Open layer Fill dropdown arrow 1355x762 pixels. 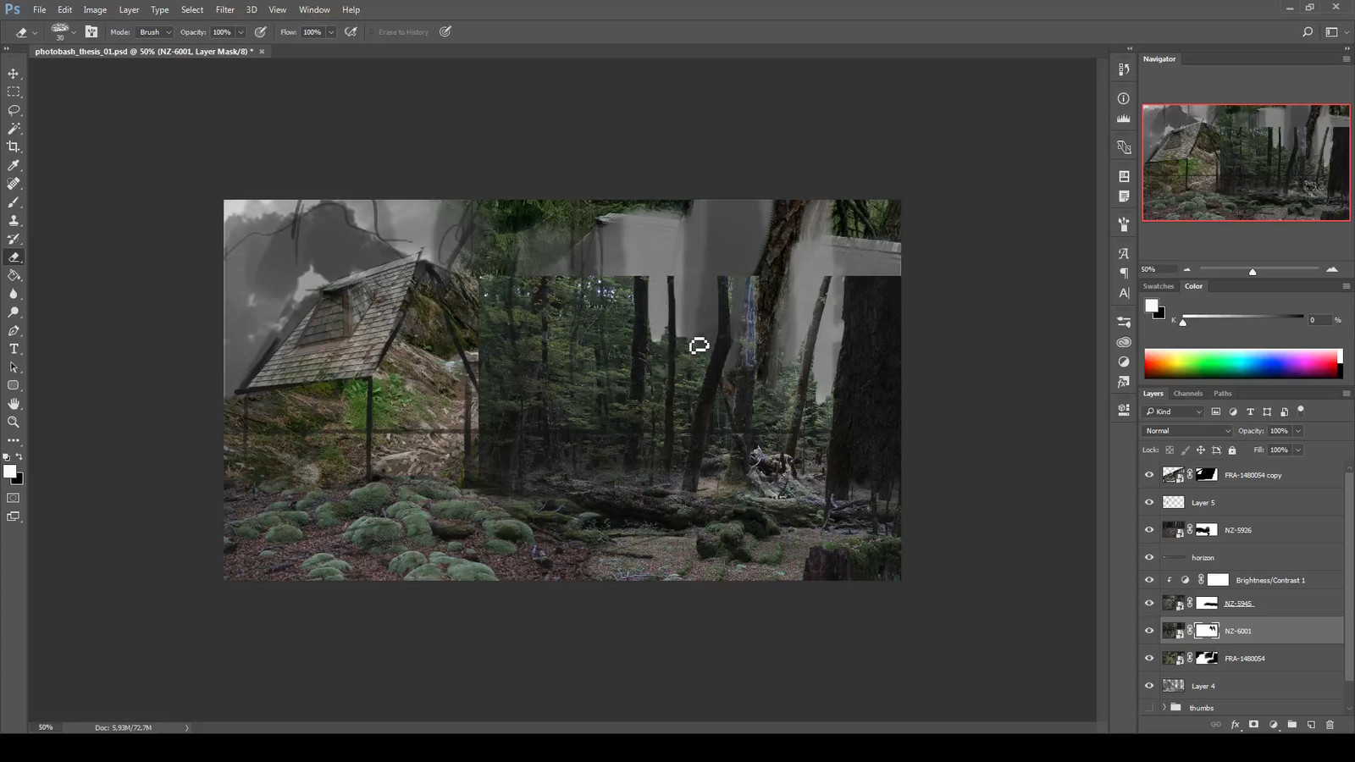click(x=1297, y=450)
